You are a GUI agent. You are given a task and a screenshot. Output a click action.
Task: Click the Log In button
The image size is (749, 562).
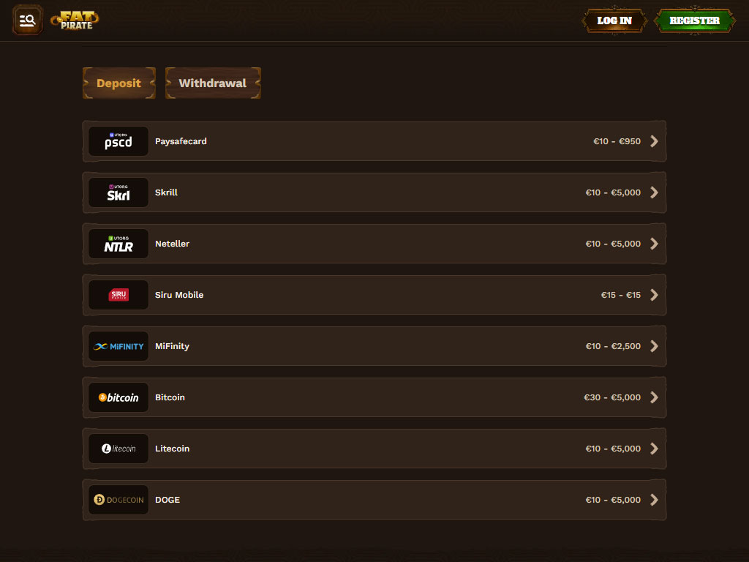[x=614, y=20]
